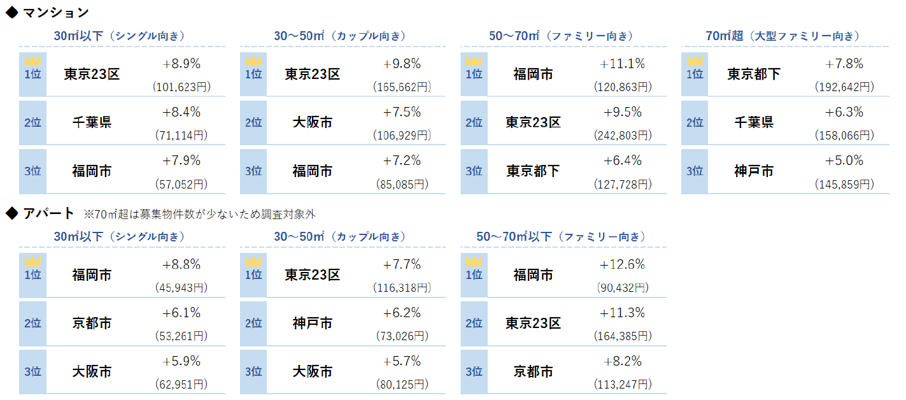Click the 2位 rank badge beside 大阪市
Image resolution: width=906 pixels, height=400 pixels.
(x=253, y=122)
